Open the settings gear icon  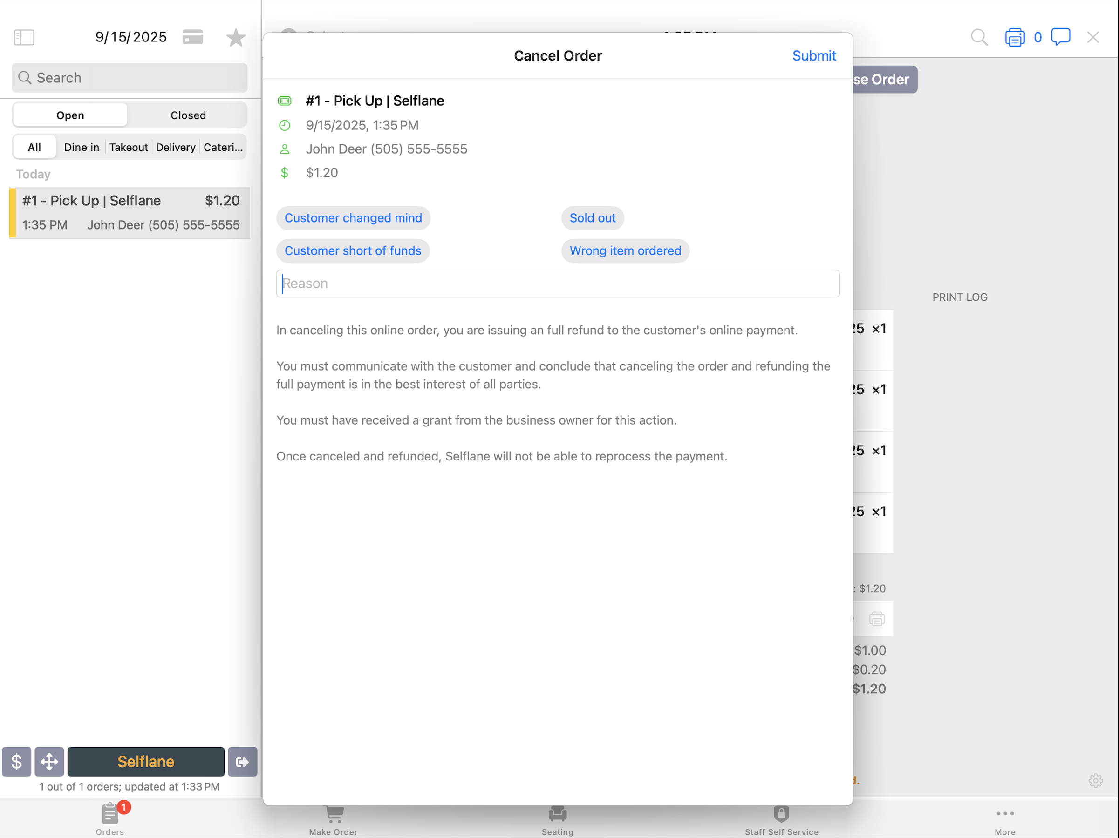[1095, 780]
